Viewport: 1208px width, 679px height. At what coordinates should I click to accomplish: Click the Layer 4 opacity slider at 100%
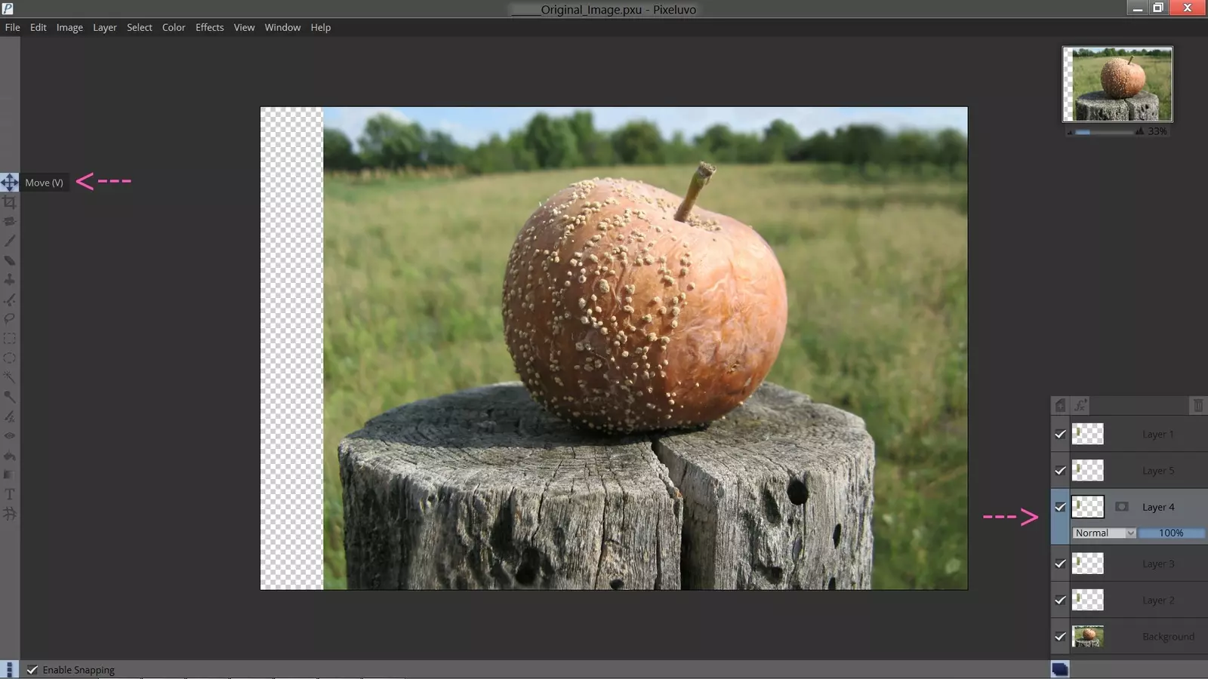pos(1171,533)
